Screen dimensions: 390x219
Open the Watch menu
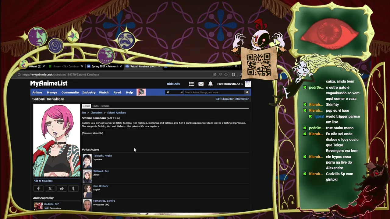tap(104, 92)
